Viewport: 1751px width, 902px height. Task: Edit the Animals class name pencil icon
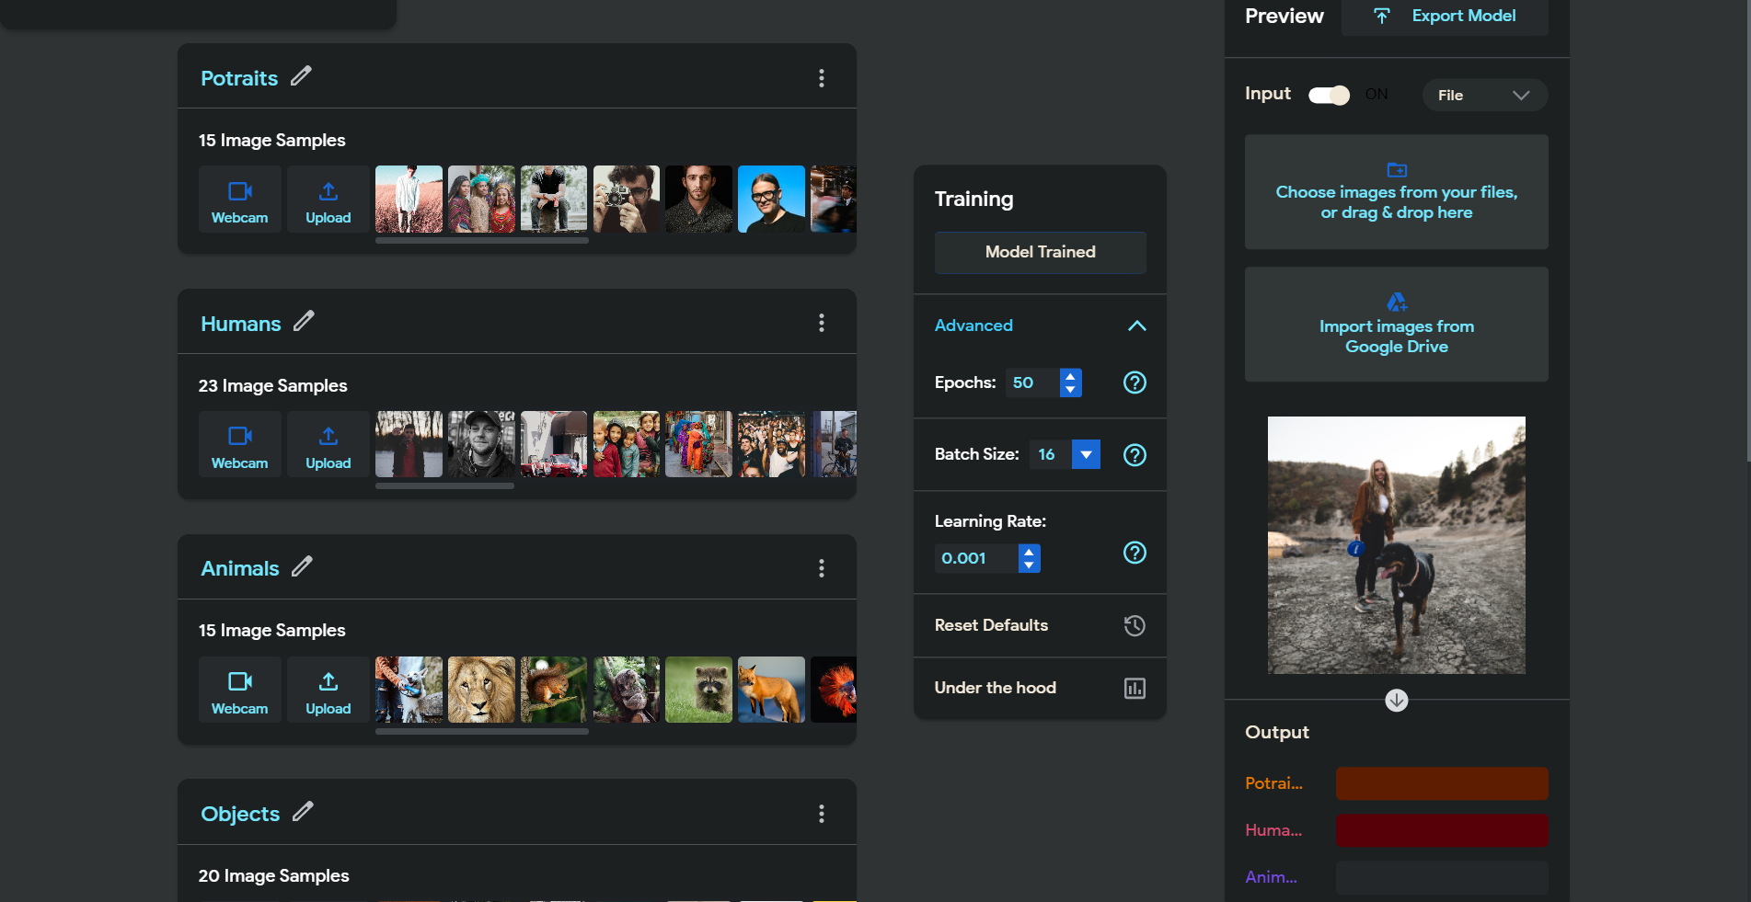pos(302,566)
